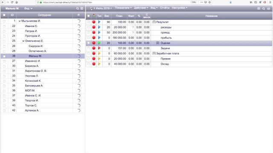Screen dimensions: 273x153
Task: Click the red status circle in the прибыль row
Action: [94, 38]
